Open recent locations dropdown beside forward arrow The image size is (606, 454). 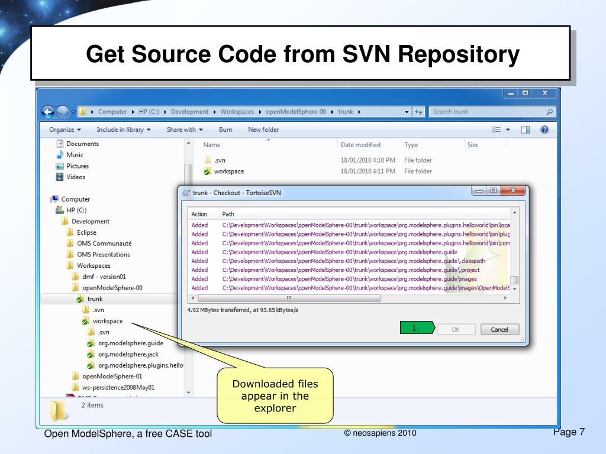coord(73,112)
